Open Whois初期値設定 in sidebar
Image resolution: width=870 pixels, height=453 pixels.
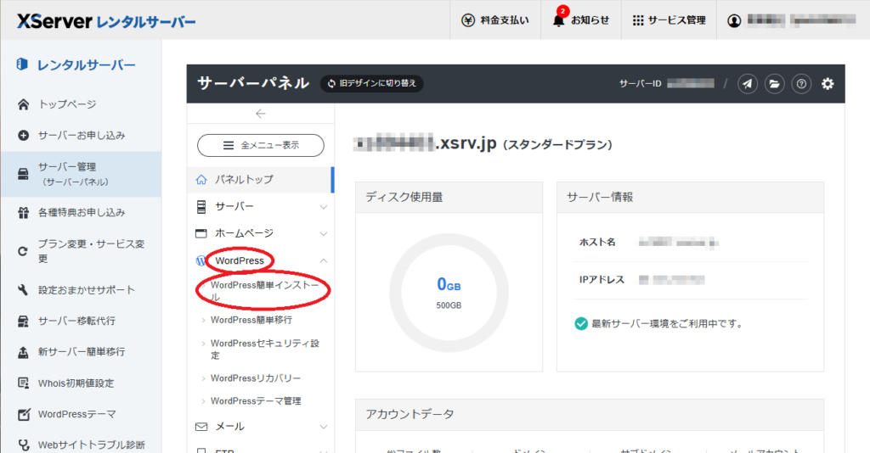click(76, 383)
